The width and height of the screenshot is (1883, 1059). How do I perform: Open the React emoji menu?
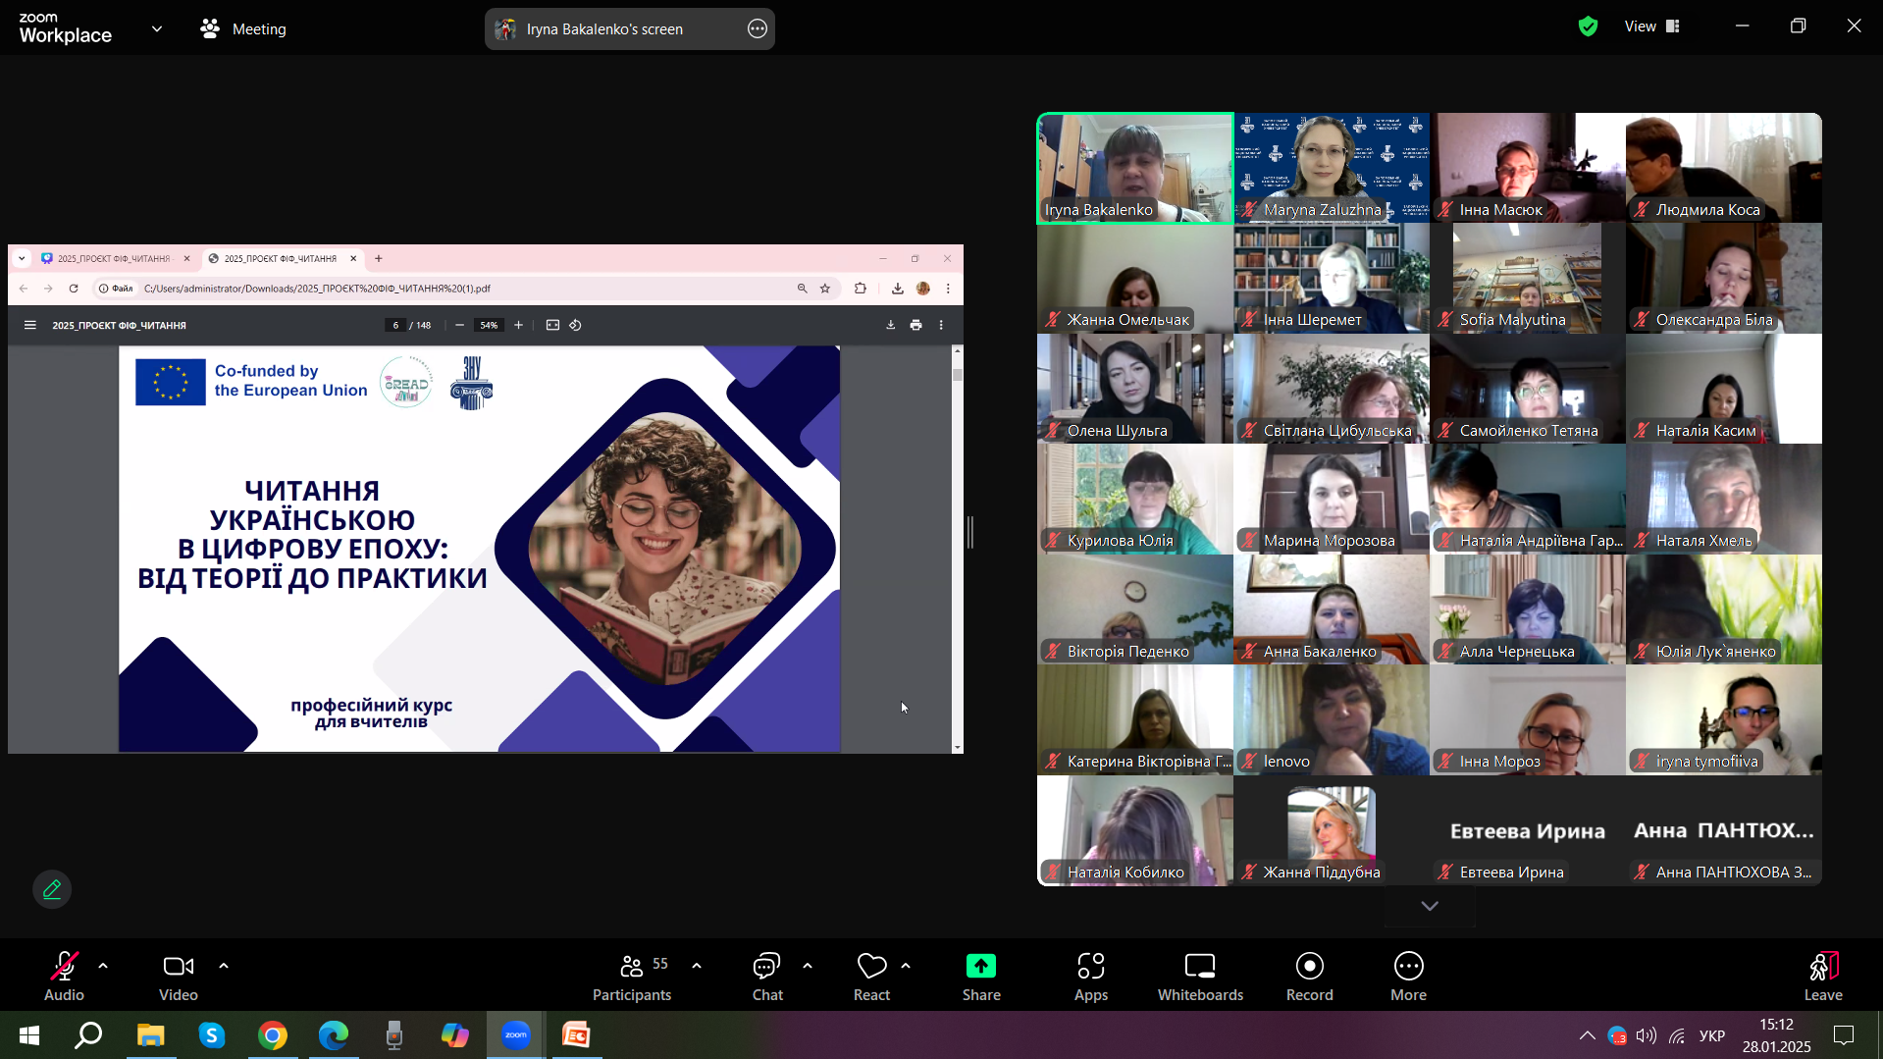[x=870, y=977]
